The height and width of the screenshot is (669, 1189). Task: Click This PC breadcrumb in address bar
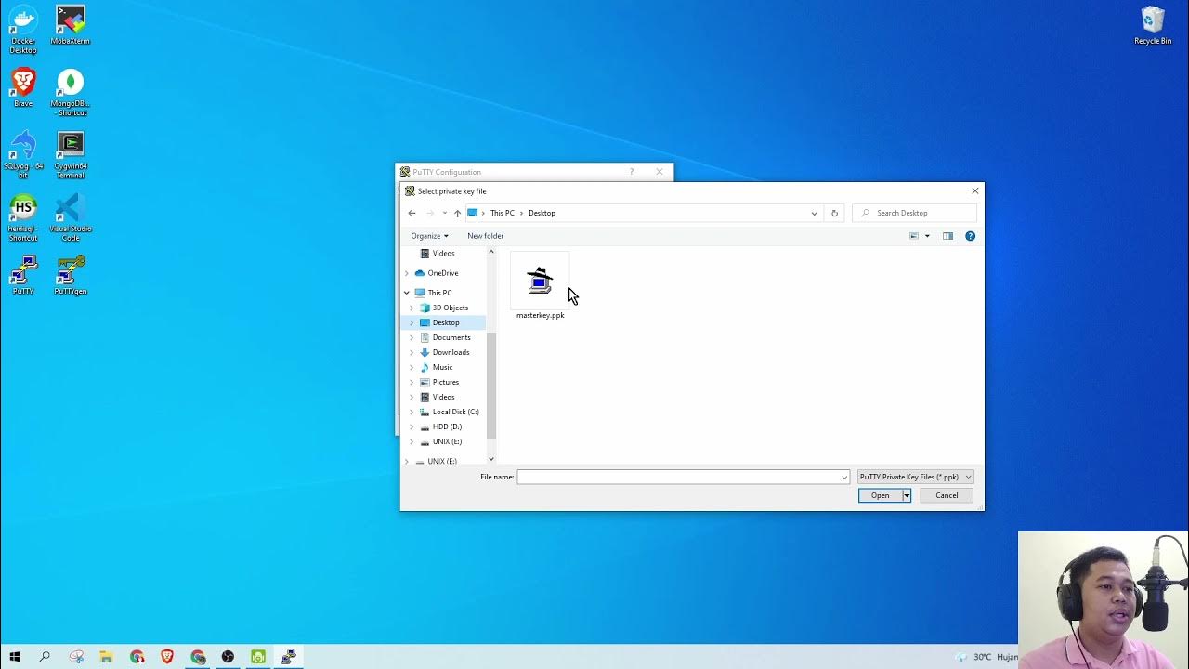click(x=502, y=213)
